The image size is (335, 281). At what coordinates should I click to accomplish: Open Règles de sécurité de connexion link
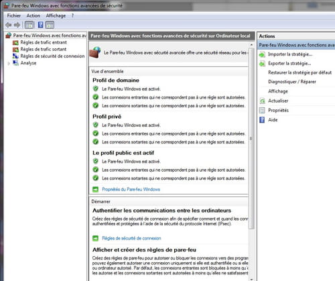pos(131,238)
